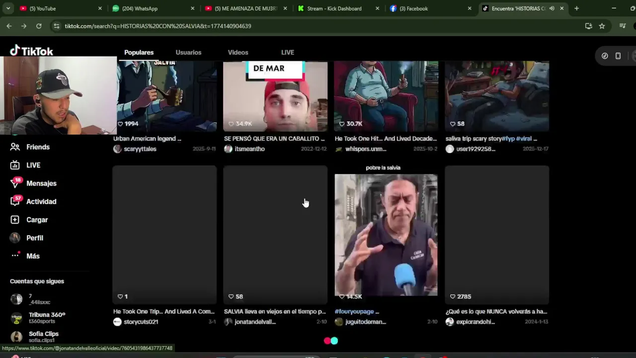Bookmark this page with the star icon
Image resolution: width=636 pixels, height=358 pixels.
(x=602, y=26)
